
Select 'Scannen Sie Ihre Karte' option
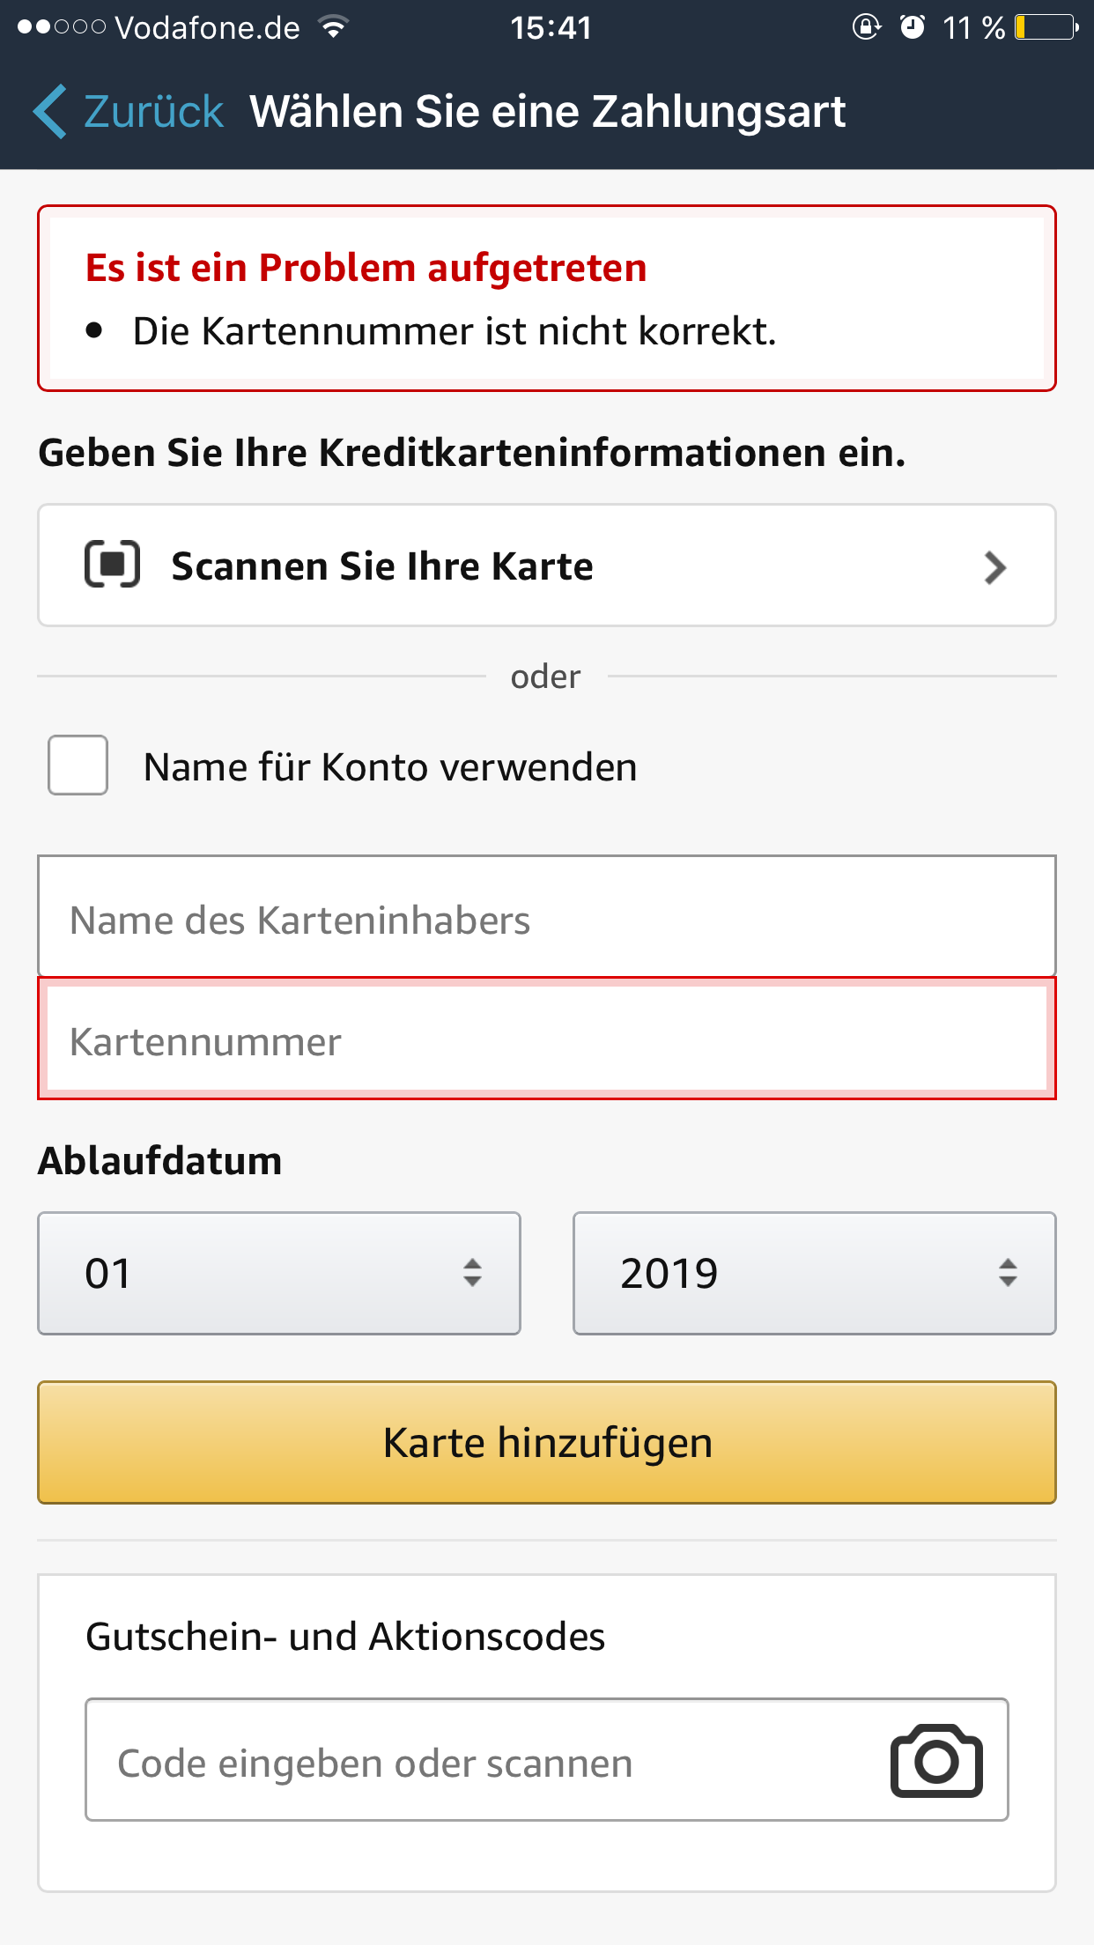[x=382, y=566]
